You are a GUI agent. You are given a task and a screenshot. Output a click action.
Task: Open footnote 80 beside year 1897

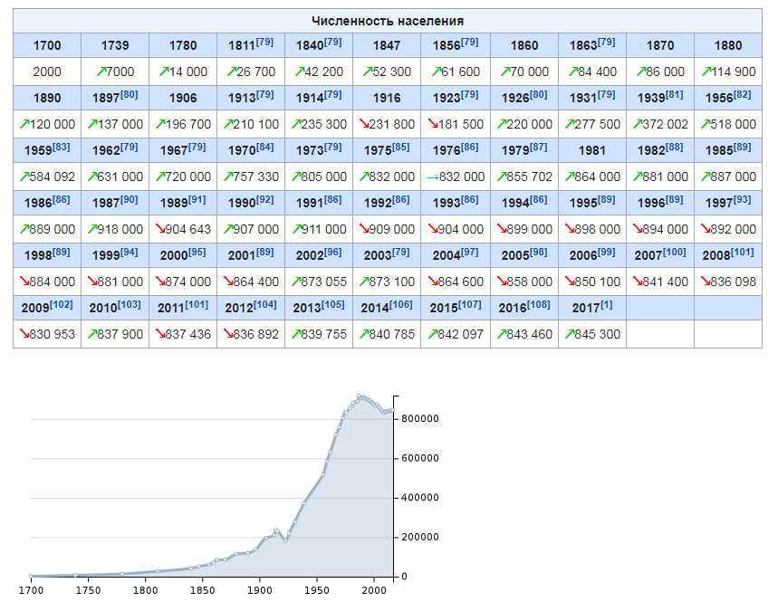tap(129, 94)
